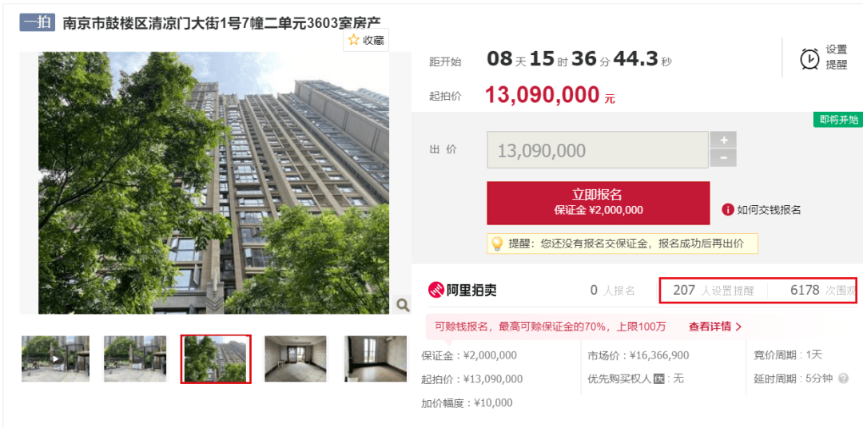Screen dimensions: 863x428
Task: Play the video thumbnail in gallery
Action: [55, 359]
